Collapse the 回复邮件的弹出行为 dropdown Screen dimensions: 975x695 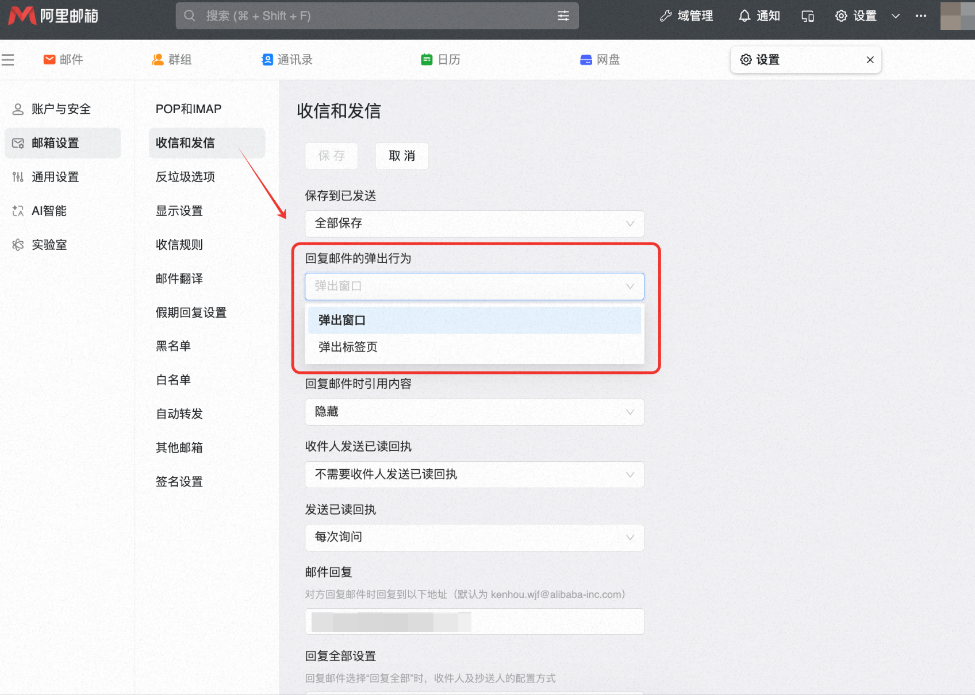pos(474,286)
